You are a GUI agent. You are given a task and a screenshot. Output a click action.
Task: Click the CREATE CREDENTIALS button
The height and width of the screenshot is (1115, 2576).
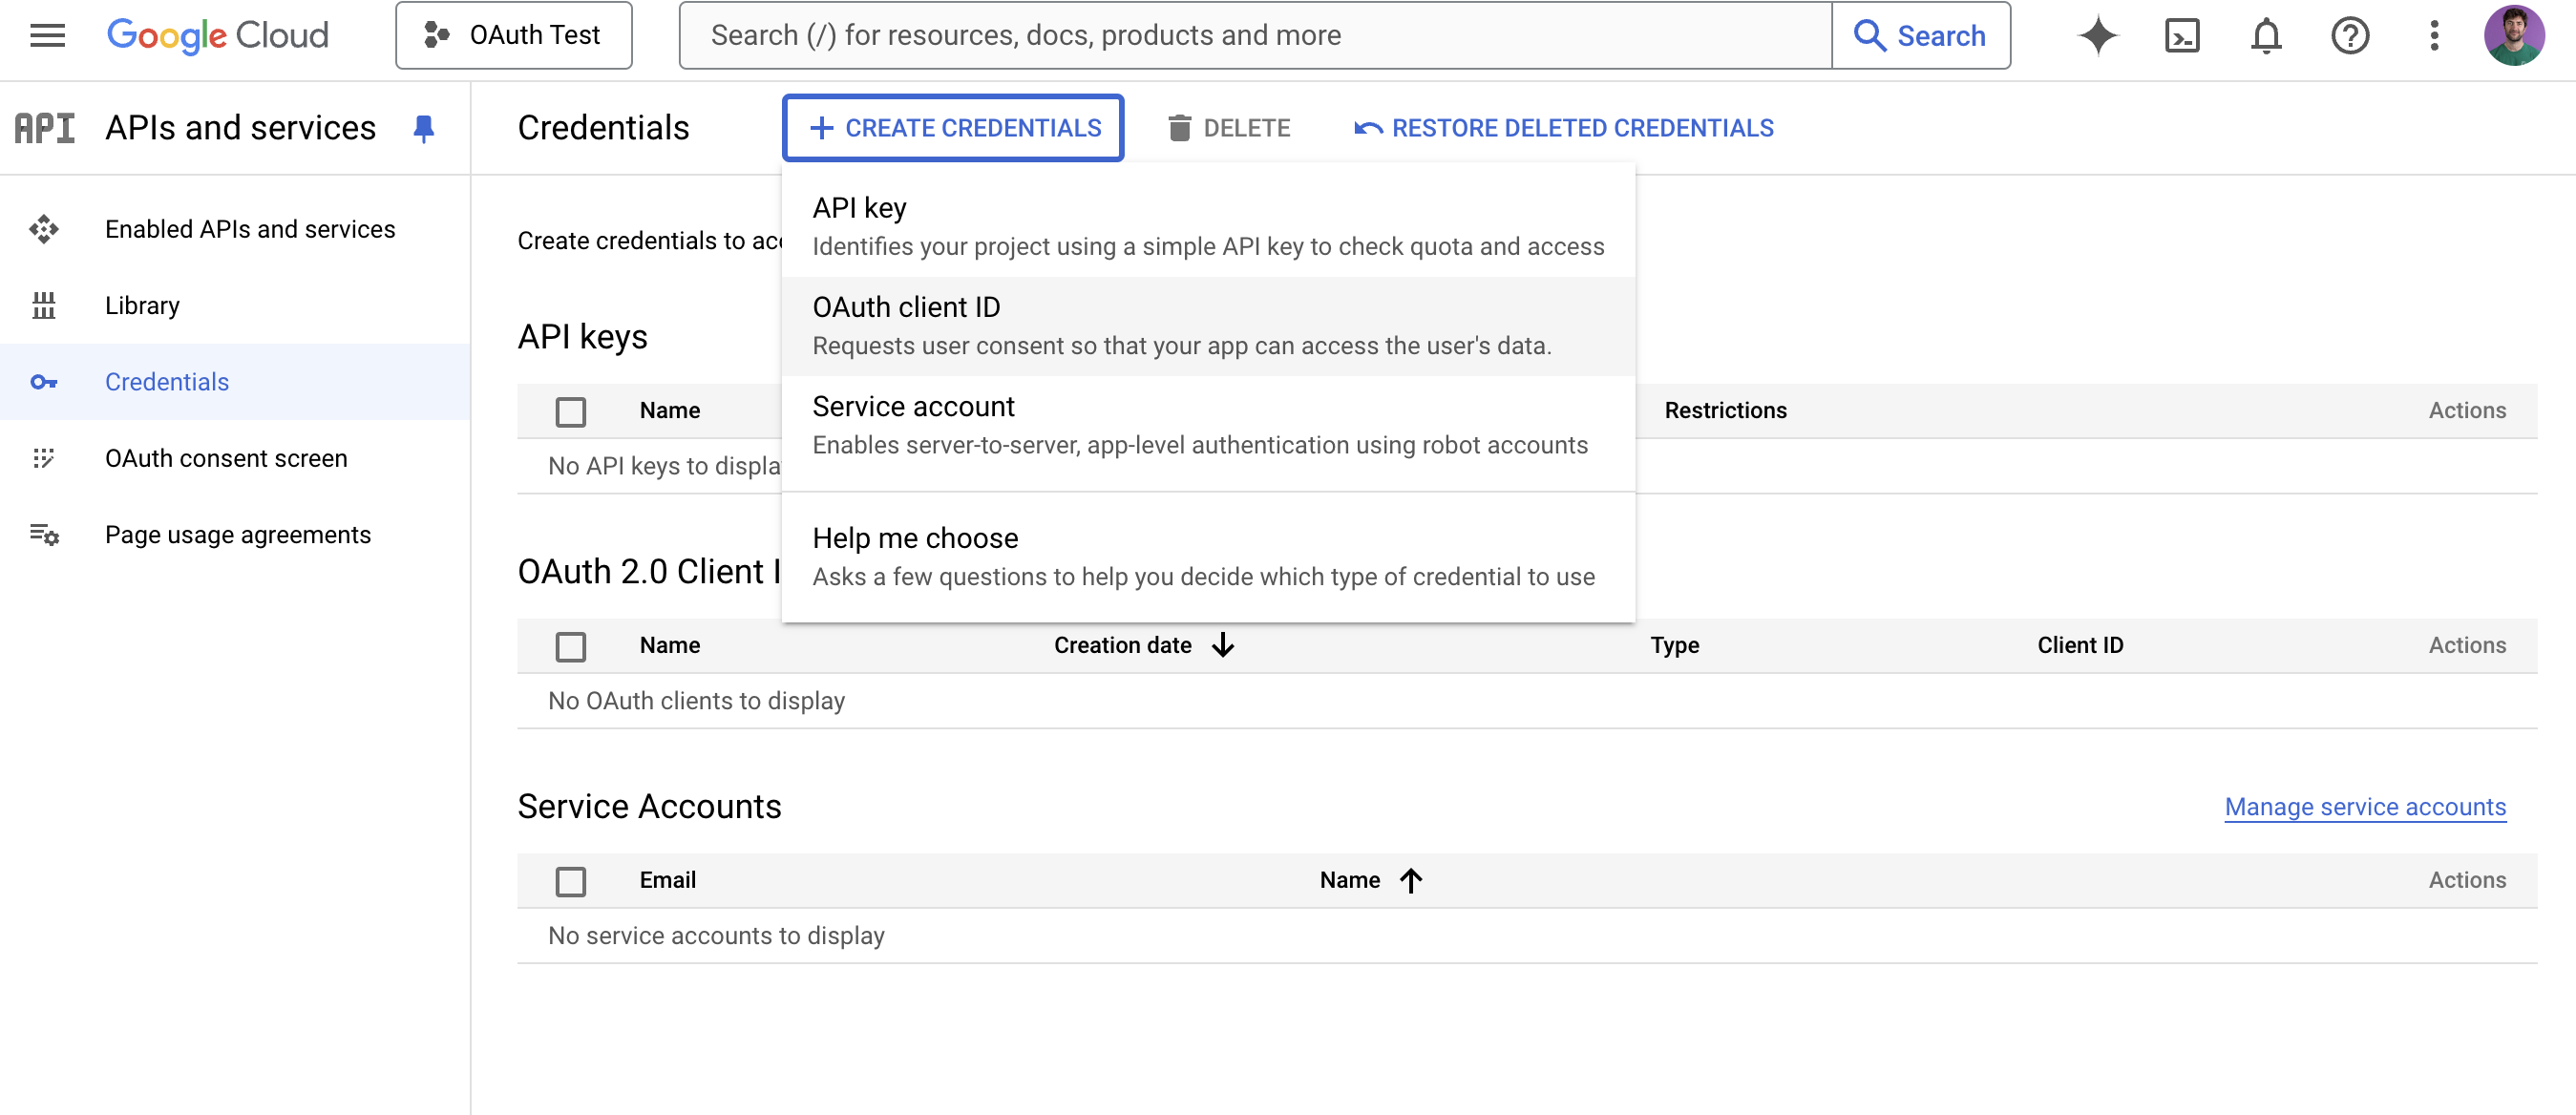(x=953, y=128)
